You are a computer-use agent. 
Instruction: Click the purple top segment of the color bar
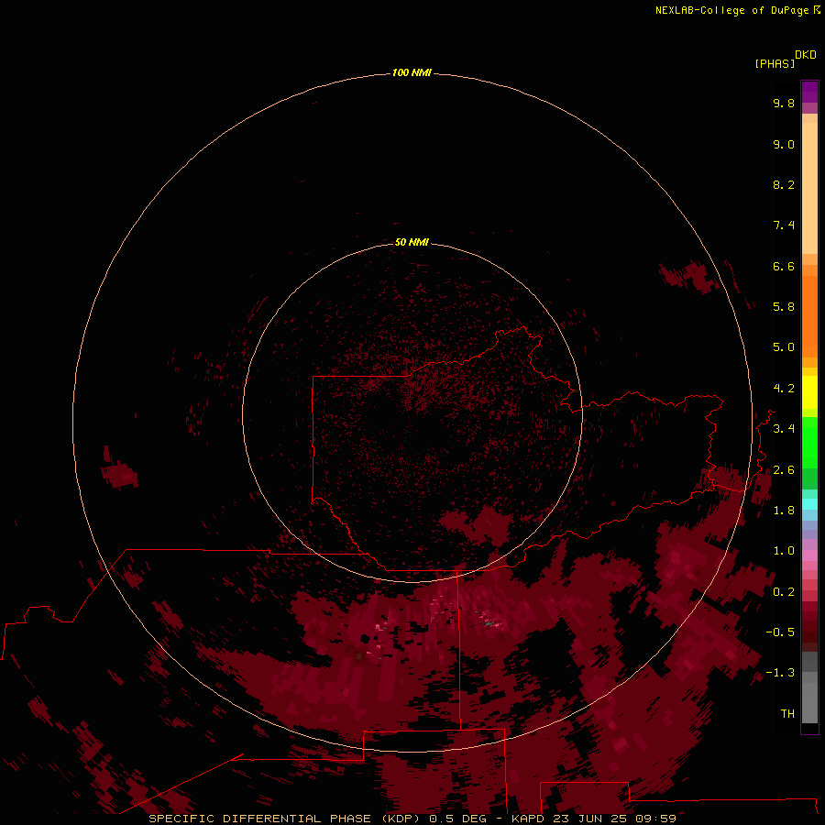[809, 92]
